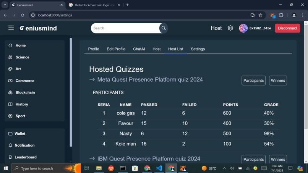Click the Art palette icon
The width and height of the screenshot is (308, 173).
point(10,69)
